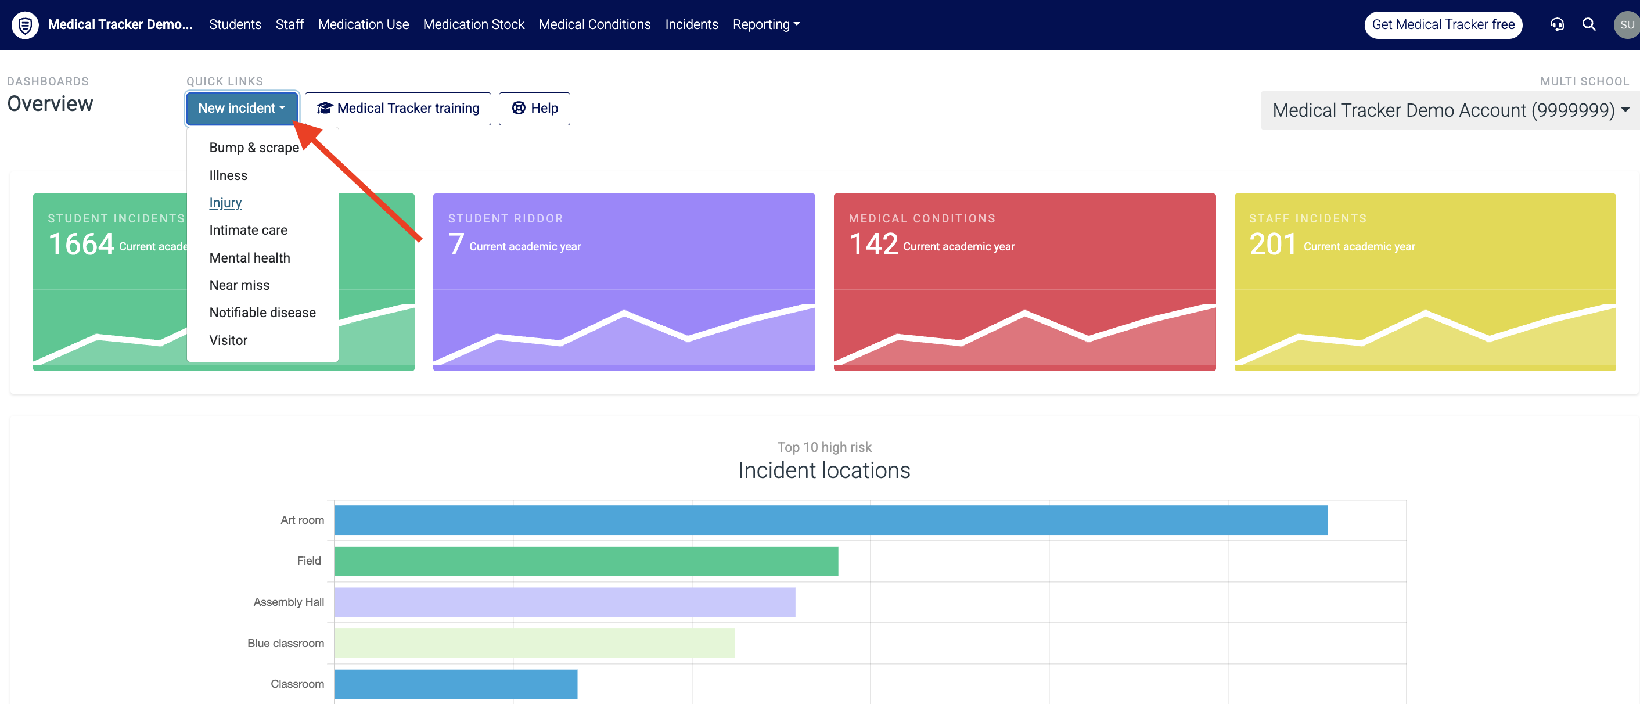This screenshot has height=704, width=1640.
Task: Open the Medical Tracker Demo Account selector
Action: (1450, 110)
